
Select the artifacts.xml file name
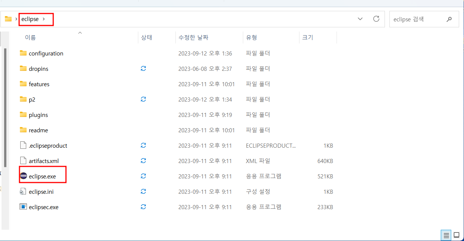44,161
